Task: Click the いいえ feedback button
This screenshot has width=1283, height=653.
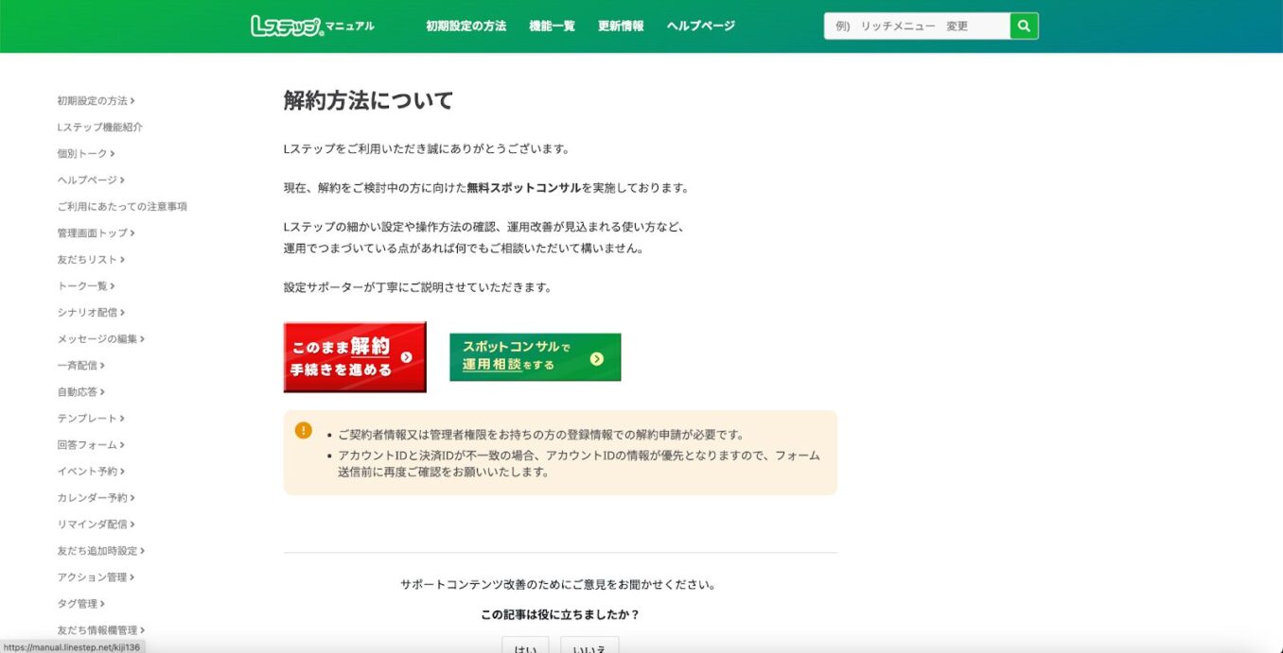Action: click(x=591, y=648)
